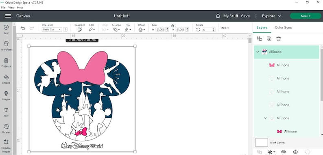The width and height of the screenshot is (323, 155).
Task: Open My Stuff
Action: [231, 16]
